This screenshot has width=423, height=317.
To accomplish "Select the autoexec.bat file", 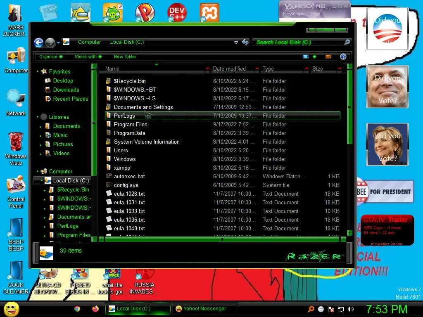I will [223, 177].
